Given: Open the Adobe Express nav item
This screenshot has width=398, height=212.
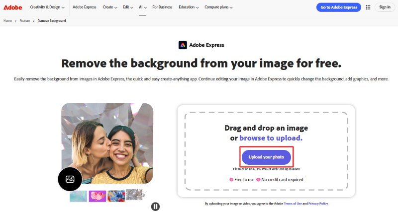Looking at the screenshot, I should [85, 7].
